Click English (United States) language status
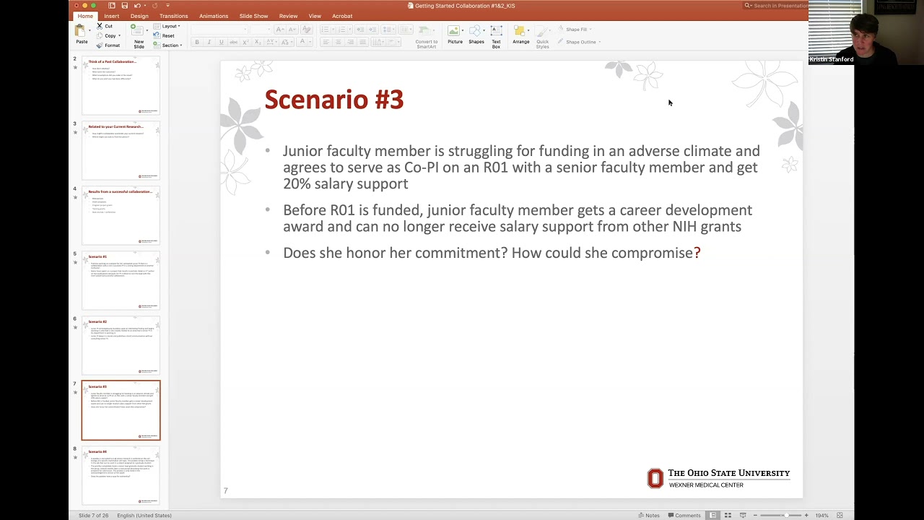Image resolution: width=924 pixels, height=520 pixels. point(144,515)
